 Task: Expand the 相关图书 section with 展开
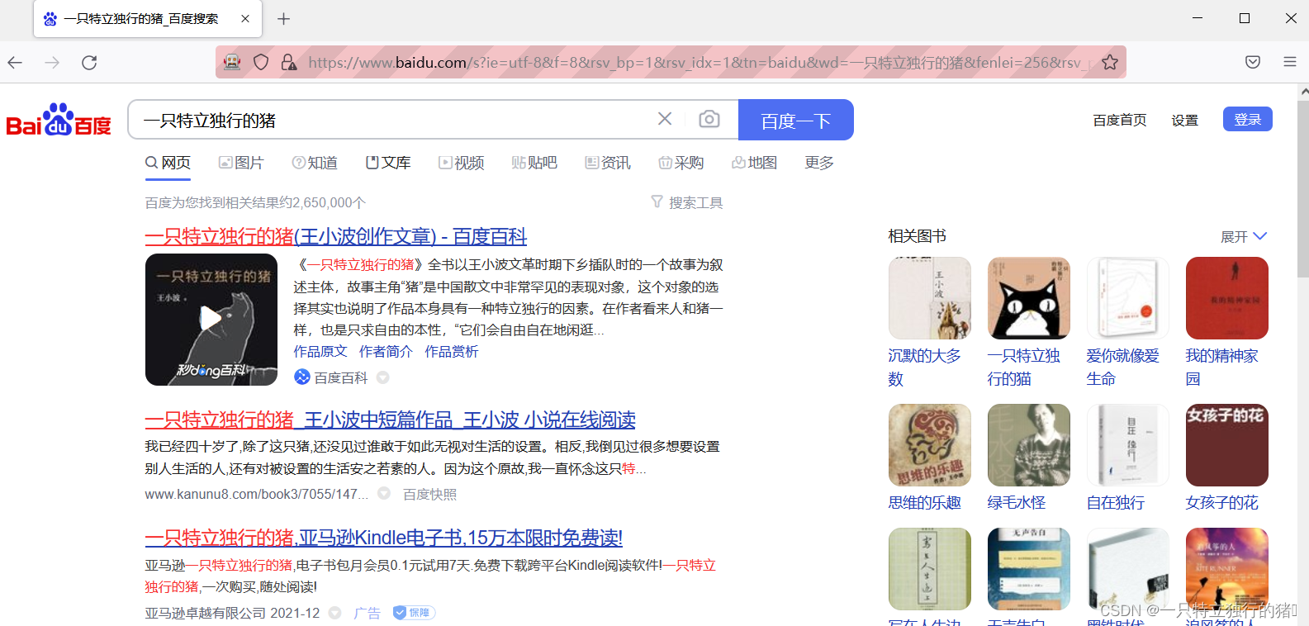pyautogui.click(x=1244, y=237)
